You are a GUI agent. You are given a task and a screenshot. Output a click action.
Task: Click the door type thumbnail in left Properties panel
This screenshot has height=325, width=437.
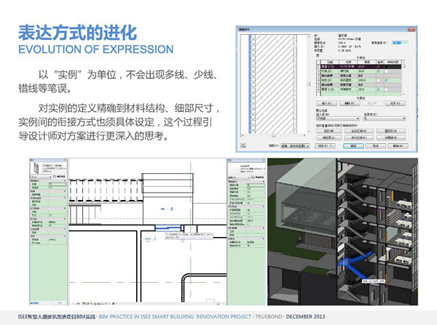pos(36,169)
